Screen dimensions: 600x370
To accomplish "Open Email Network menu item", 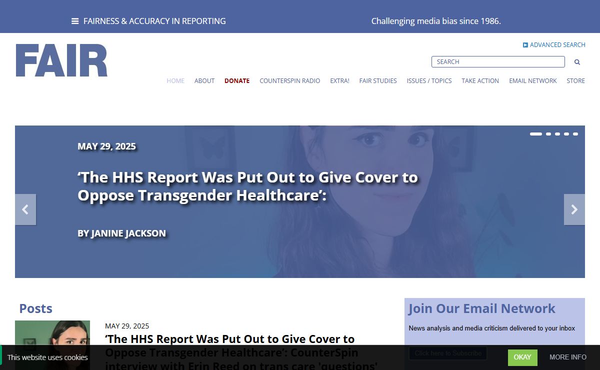I will pos(533,80).
